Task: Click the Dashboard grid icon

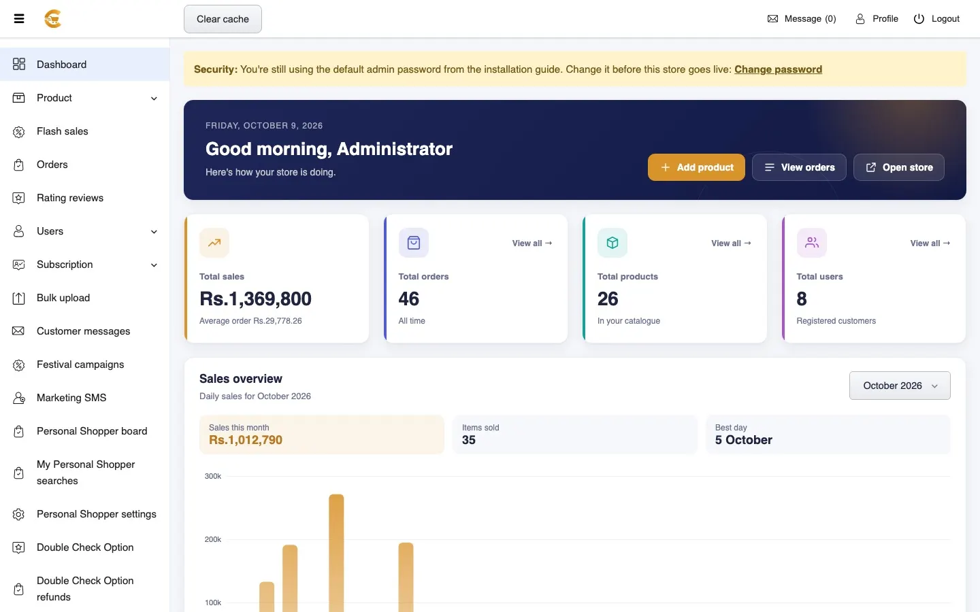Action: click(x=19, y=64)
